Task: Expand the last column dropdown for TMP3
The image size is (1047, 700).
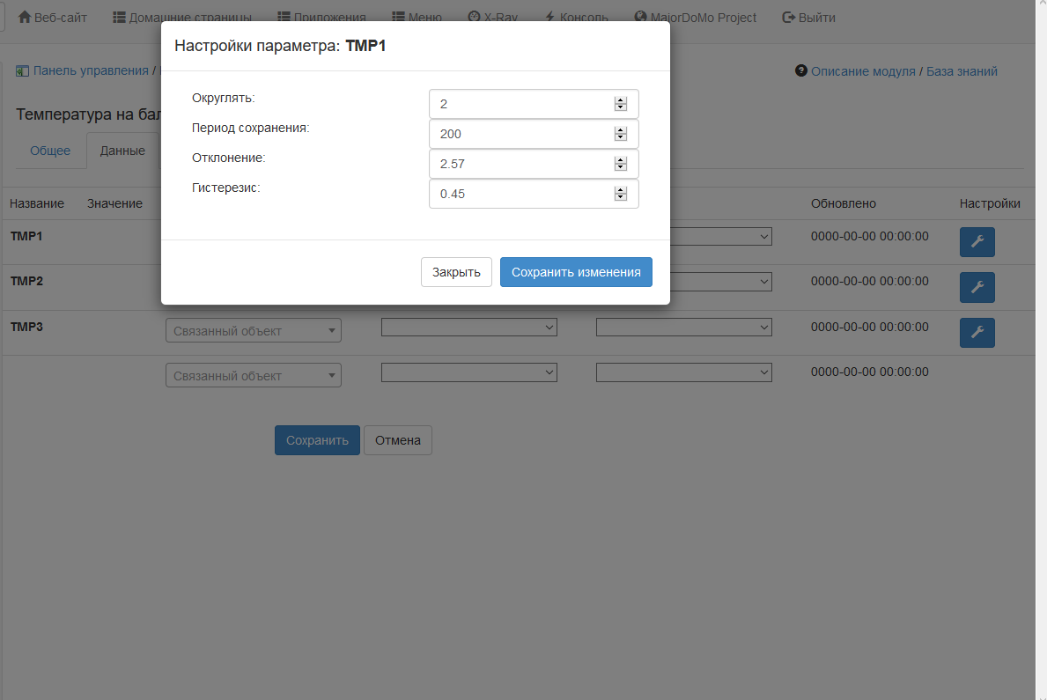Action: 683,327
